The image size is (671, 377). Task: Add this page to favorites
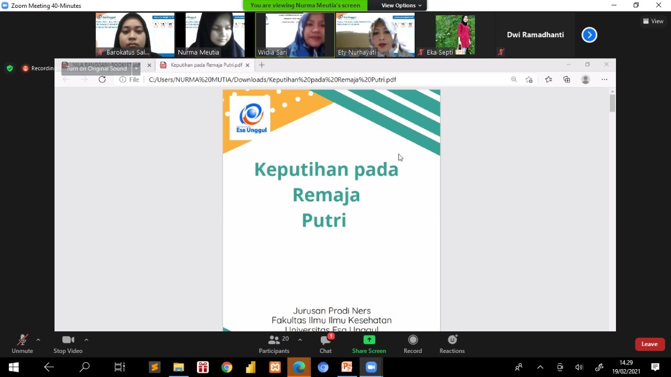coord(529,80)
